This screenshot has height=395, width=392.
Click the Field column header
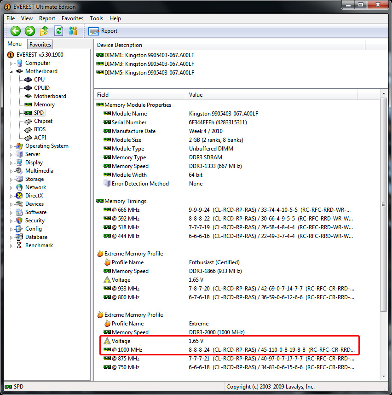(140, 95)
